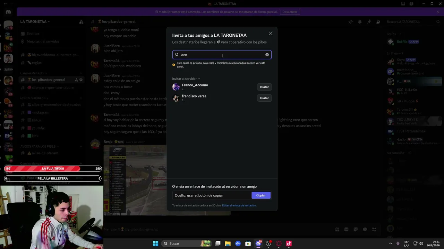Copy the server invitation link
Image resolution: width=444 pixels, height=249 pixels.
tap(261, 195)
